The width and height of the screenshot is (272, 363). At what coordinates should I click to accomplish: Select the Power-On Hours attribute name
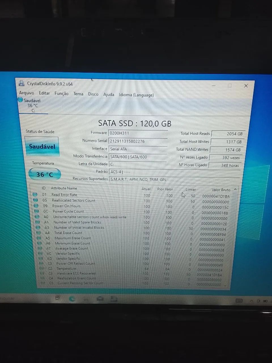(66, 206)
